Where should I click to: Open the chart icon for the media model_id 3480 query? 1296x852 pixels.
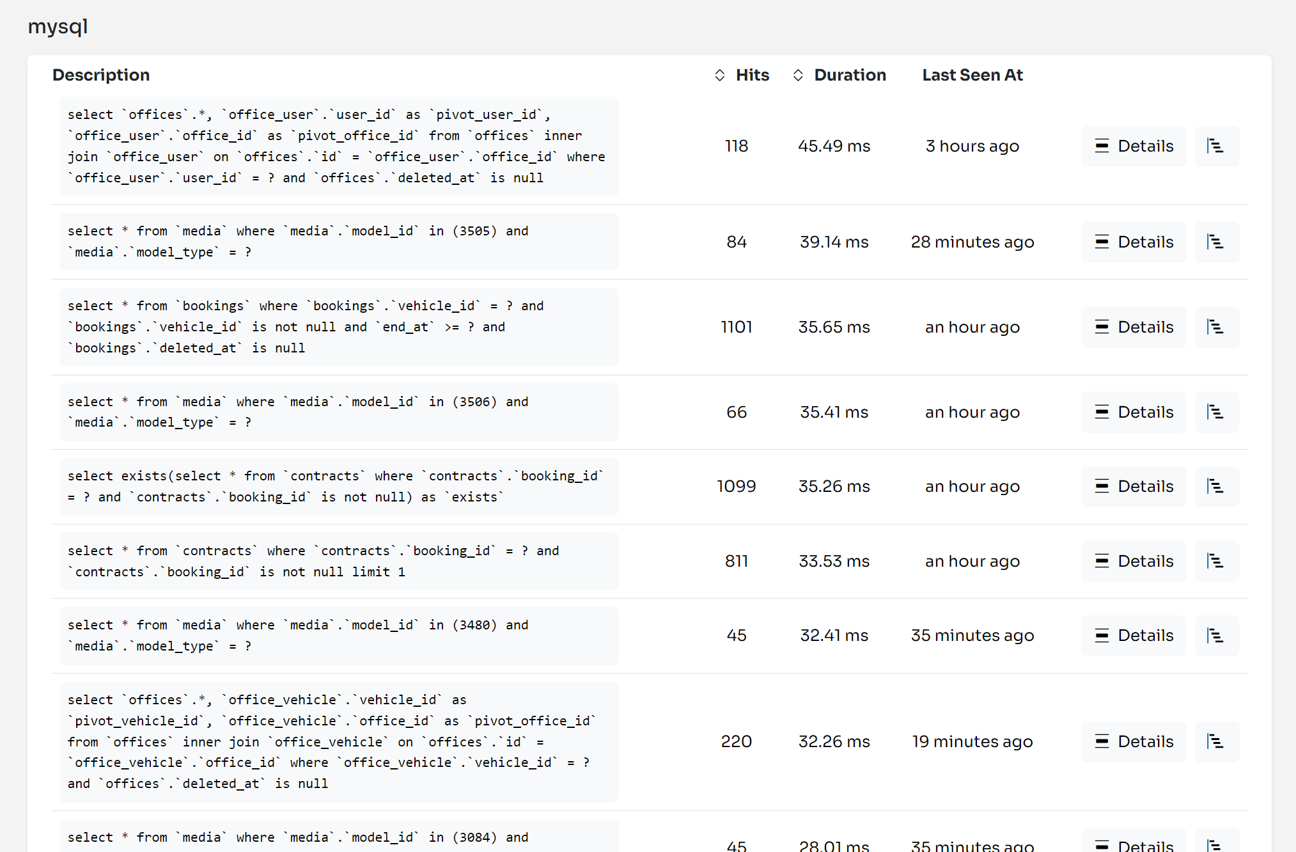pyautogui.click(x=1216, y=635)
